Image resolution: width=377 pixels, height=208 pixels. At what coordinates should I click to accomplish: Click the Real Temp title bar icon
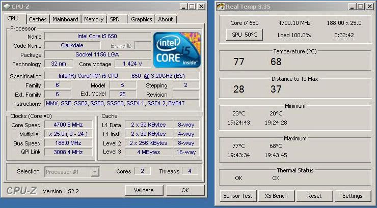[221, 6]
